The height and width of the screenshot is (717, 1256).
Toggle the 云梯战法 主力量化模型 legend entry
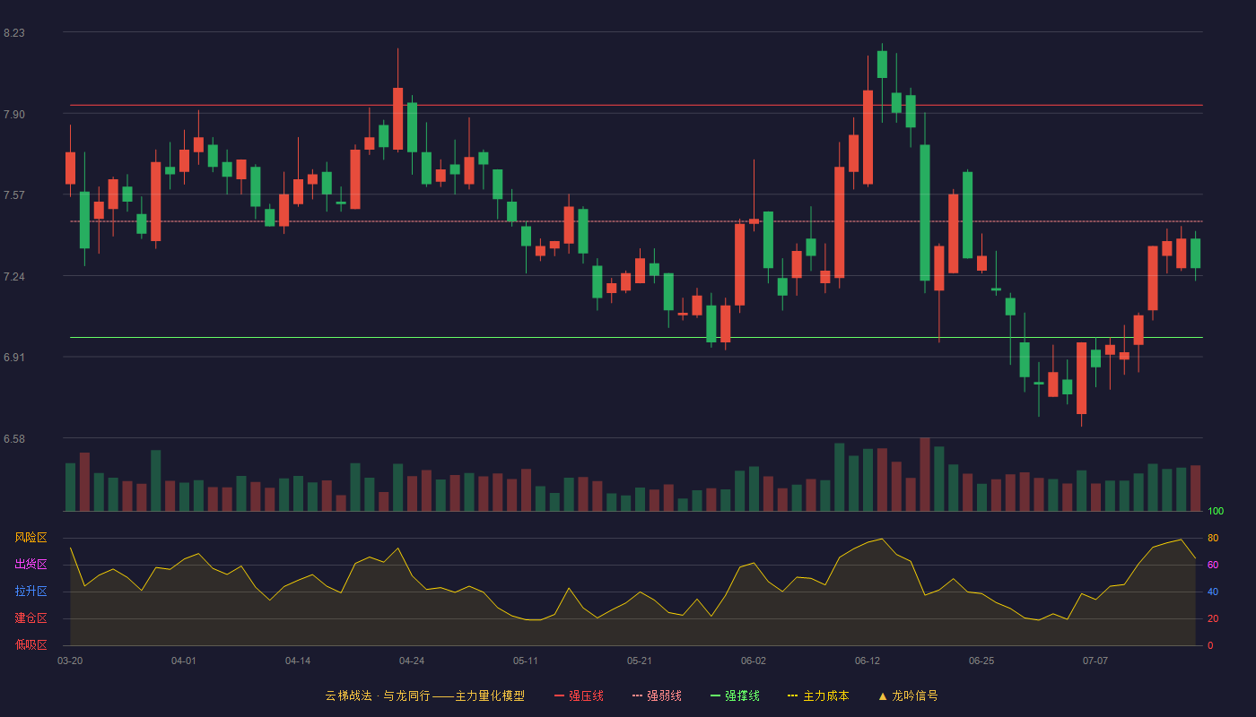[x=424, y=695]
